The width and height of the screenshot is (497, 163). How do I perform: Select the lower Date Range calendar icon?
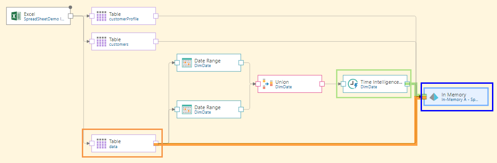pos(187,109)
